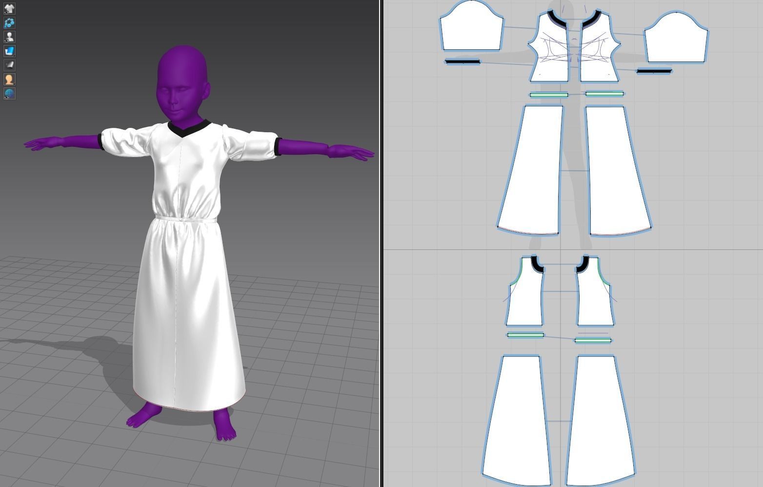Toggle the blue globe environment display icon
The height and width of the screenshot is (487, 763).
9,93
